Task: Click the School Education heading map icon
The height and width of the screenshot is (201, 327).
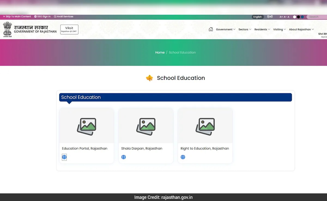Action: (149, 78)
